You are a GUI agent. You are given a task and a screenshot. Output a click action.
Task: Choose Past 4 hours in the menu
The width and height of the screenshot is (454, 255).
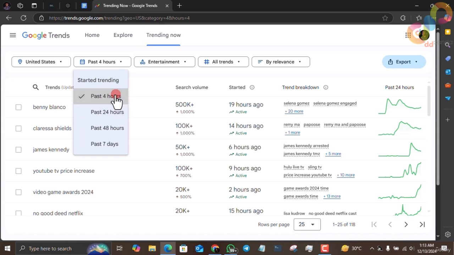[x=101, y=96]
